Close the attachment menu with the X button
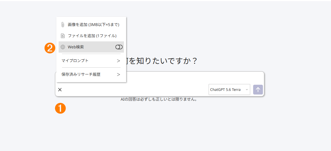The height and width of the screenshot is (151, 331). (60, 90)
